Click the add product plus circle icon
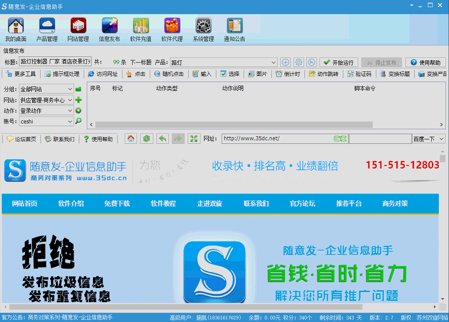 [x=286, y=62]
